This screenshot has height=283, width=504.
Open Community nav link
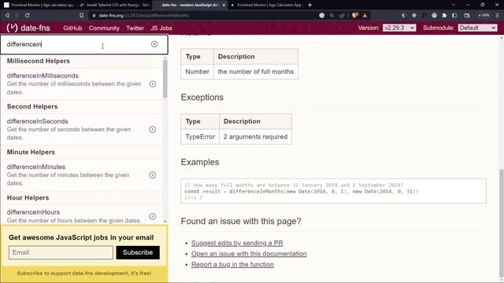coord(104,28)
